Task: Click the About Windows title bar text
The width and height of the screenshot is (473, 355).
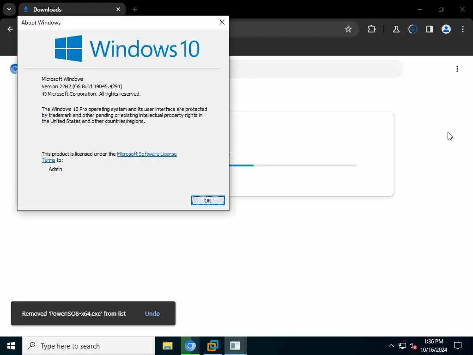Action: [41, 23]
